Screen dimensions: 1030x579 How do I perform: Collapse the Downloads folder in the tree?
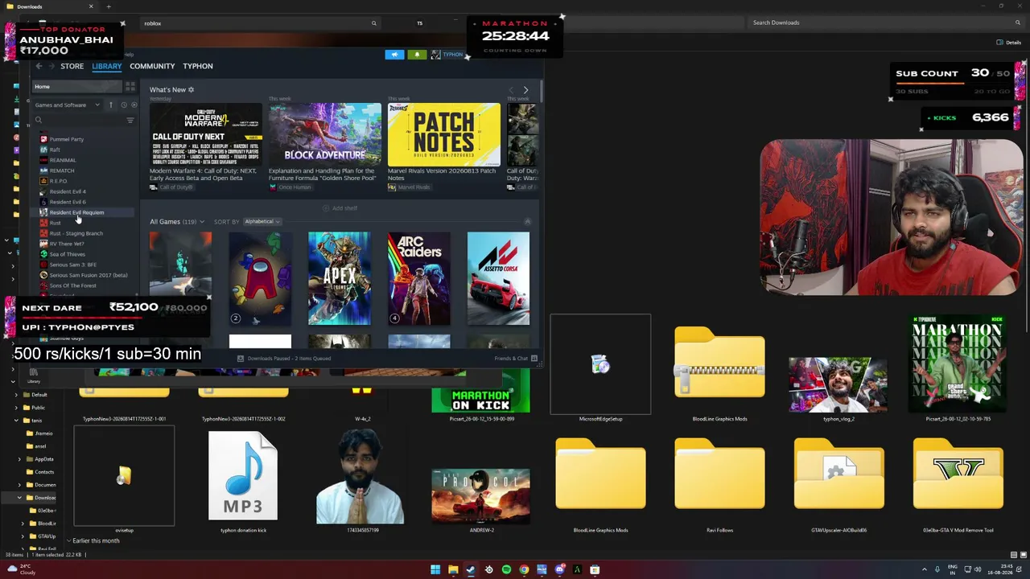19,498
